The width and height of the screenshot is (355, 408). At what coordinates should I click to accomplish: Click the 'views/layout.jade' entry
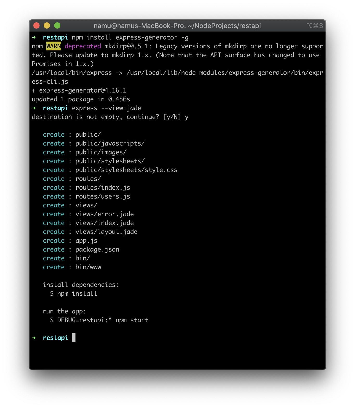click(106, 232)
